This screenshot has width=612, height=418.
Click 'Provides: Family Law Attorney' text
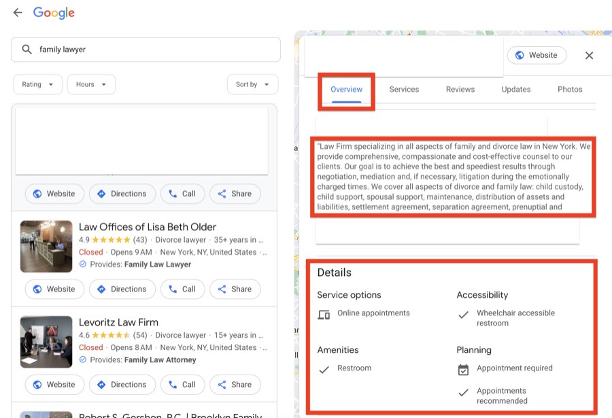(143, 360)
